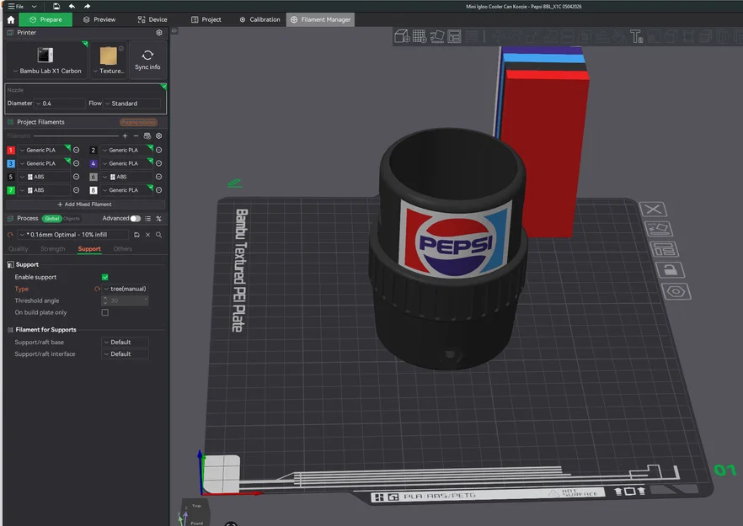
Task: Open the nozzle Diameter 0.4 dropdown
Action: 59,104
